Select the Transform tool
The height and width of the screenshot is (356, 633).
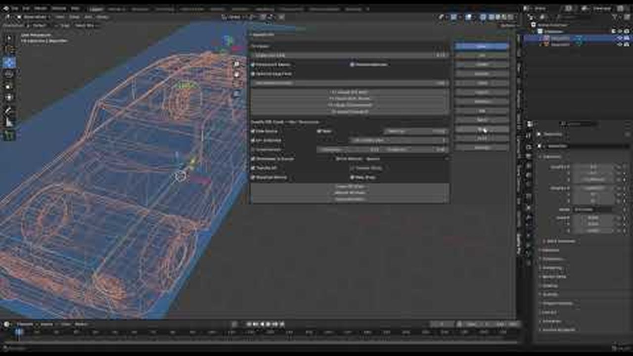pyautogui.click(x=9, y=98)
